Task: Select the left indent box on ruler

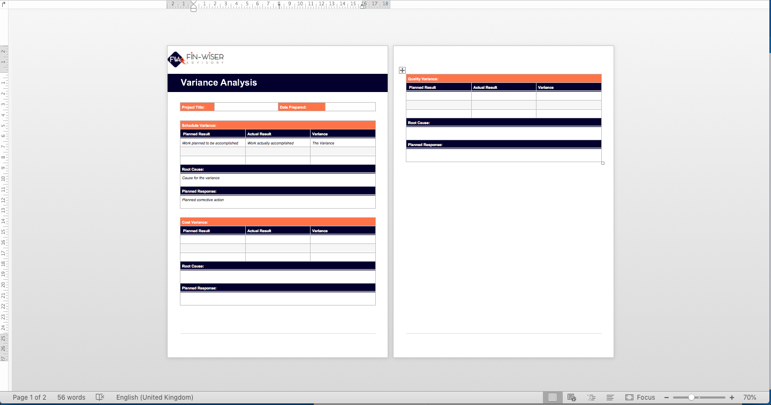Action: [193, 9]
